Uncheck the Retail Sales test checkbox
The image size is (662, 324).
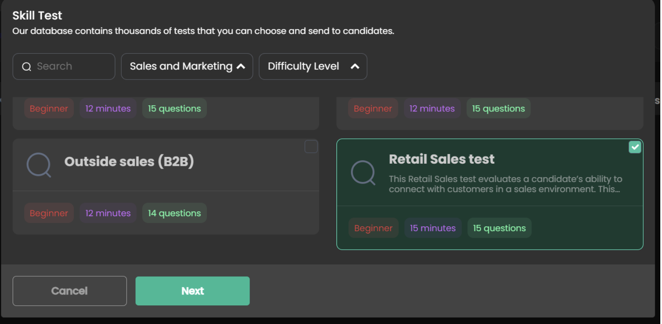click(634, 147)
